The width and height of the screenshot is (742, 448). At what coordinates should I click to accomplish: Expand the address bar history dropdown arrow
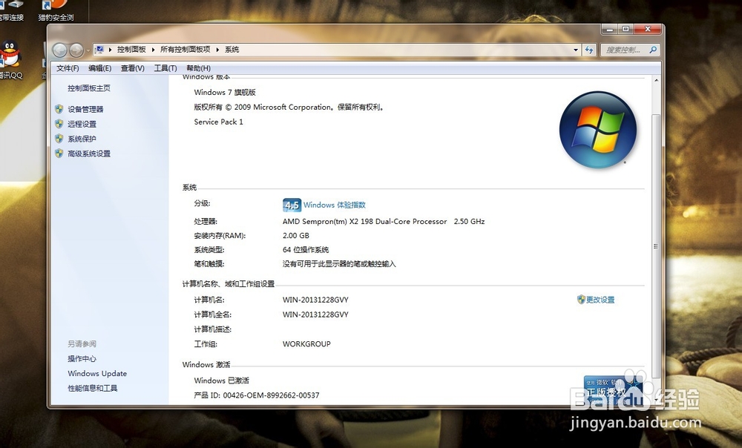[576, 50]
